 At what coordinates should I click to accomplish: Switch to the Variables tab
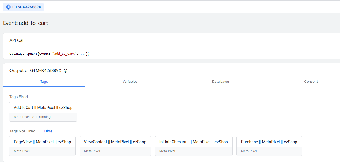130,81
